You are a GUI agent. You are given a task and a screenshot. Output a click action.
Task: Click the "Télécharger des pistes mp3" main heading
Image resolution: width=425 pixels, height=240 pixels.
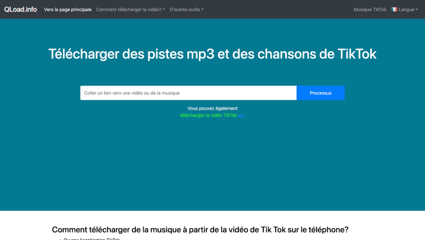click(x=212, y=54)
